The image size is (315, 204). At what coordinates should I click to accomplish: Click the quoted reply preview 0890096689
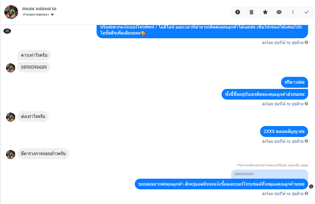pos(269,174)
